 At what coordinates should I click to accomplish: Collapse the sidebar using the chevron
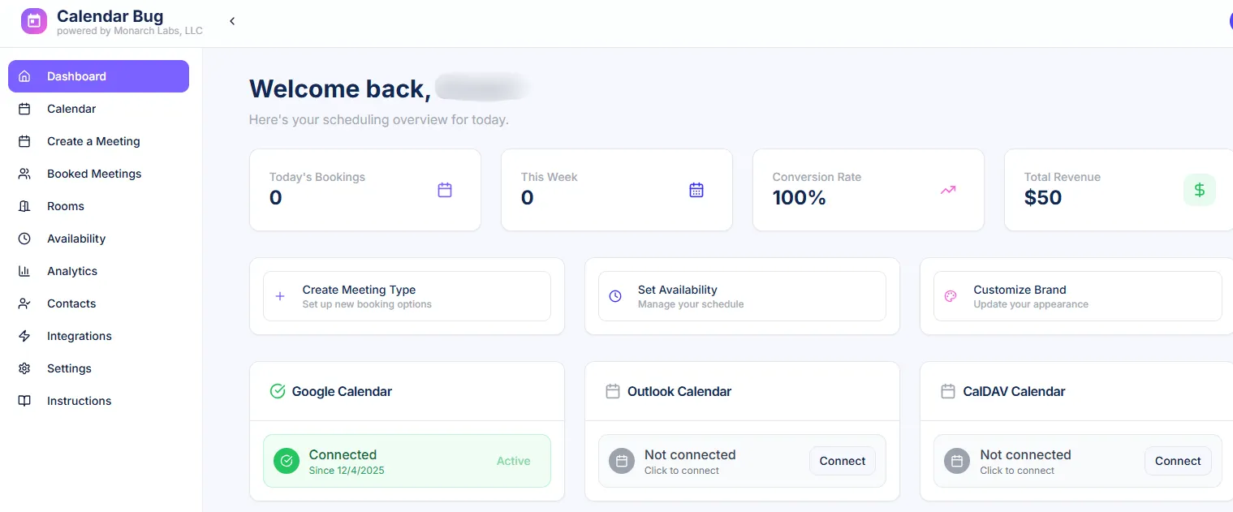[232, 21]
